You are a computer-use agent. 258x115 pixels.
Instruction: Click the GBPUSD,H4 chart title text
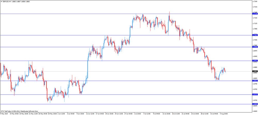7,1
